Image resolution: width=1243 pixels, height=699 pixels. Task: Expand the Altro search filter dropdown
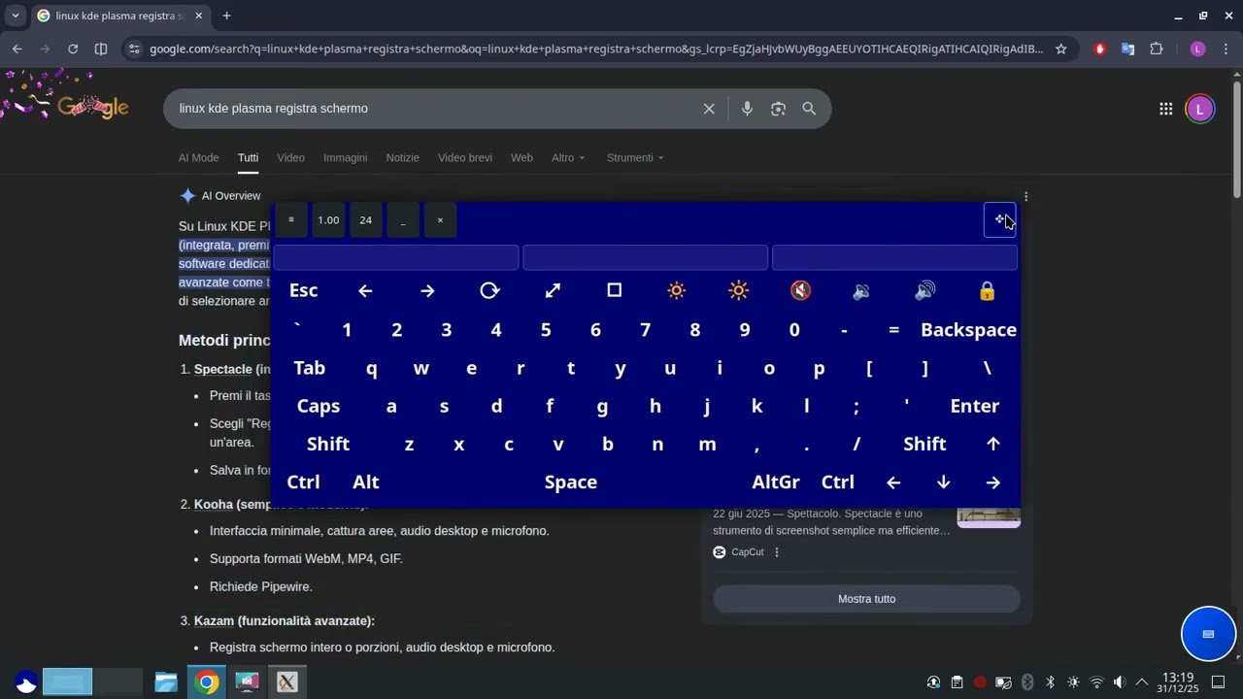[568, 157]
